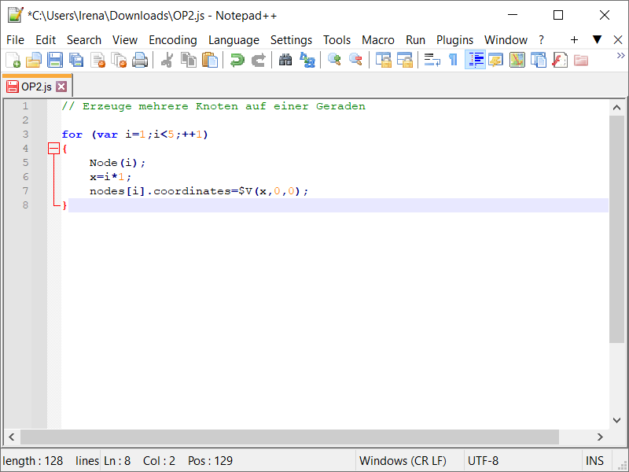The height and width of the screenshot is (472, 629).
Task: Collapse the for-loop code block
Action: (x=54, y=148)
